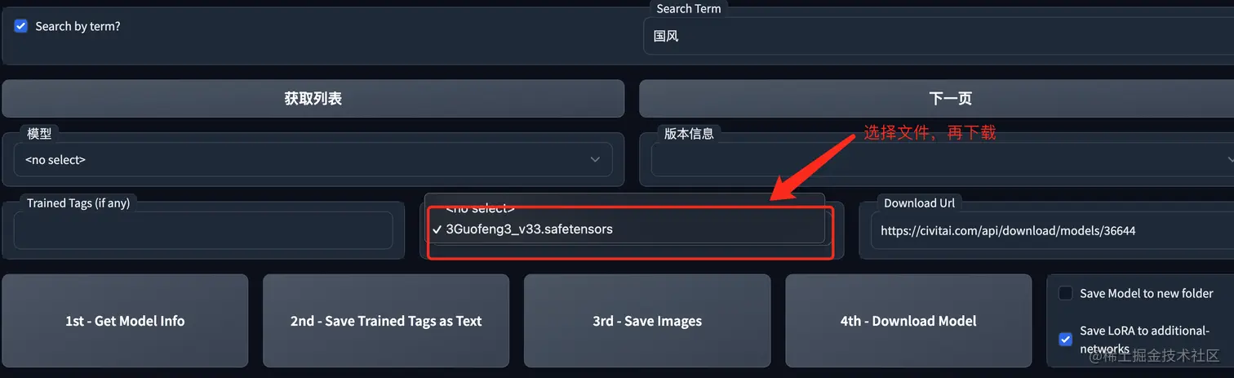Image resolution: width=1234 pixels, height=378 pixels.
Task: Toggle the 'Search by term?' checkbox
Action: 21,26
